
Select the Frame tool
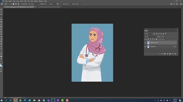click(1, 22)
